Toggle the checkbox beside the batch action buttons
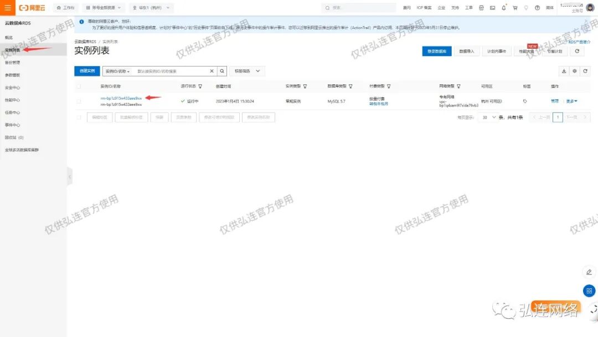 click(x=79, y=117)
